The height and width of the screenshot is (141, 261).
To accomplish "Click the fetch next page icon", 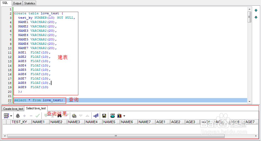I will [x=46, y=115].
